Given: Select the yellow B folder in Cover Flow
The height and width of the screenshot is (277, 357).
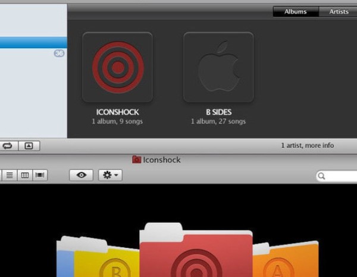Looking at the screenshot, I should pyautogui.click(x=107, y=262).
